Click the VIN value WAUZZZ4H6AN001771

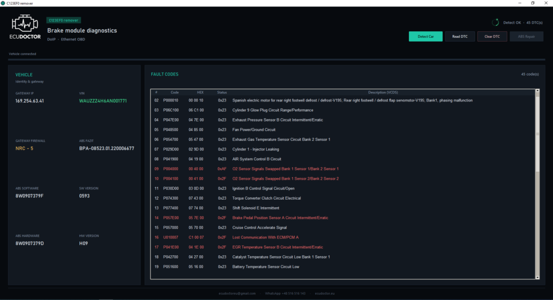tap(103, 101)
